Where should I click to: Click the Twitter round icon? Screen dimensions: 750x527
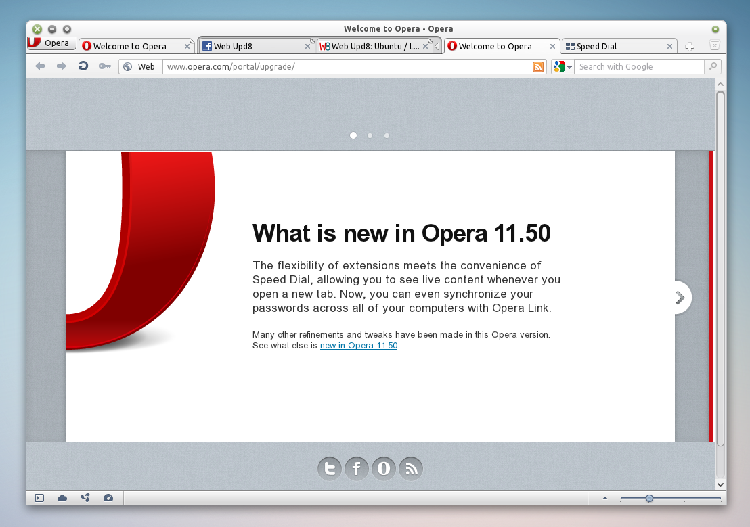330,468
